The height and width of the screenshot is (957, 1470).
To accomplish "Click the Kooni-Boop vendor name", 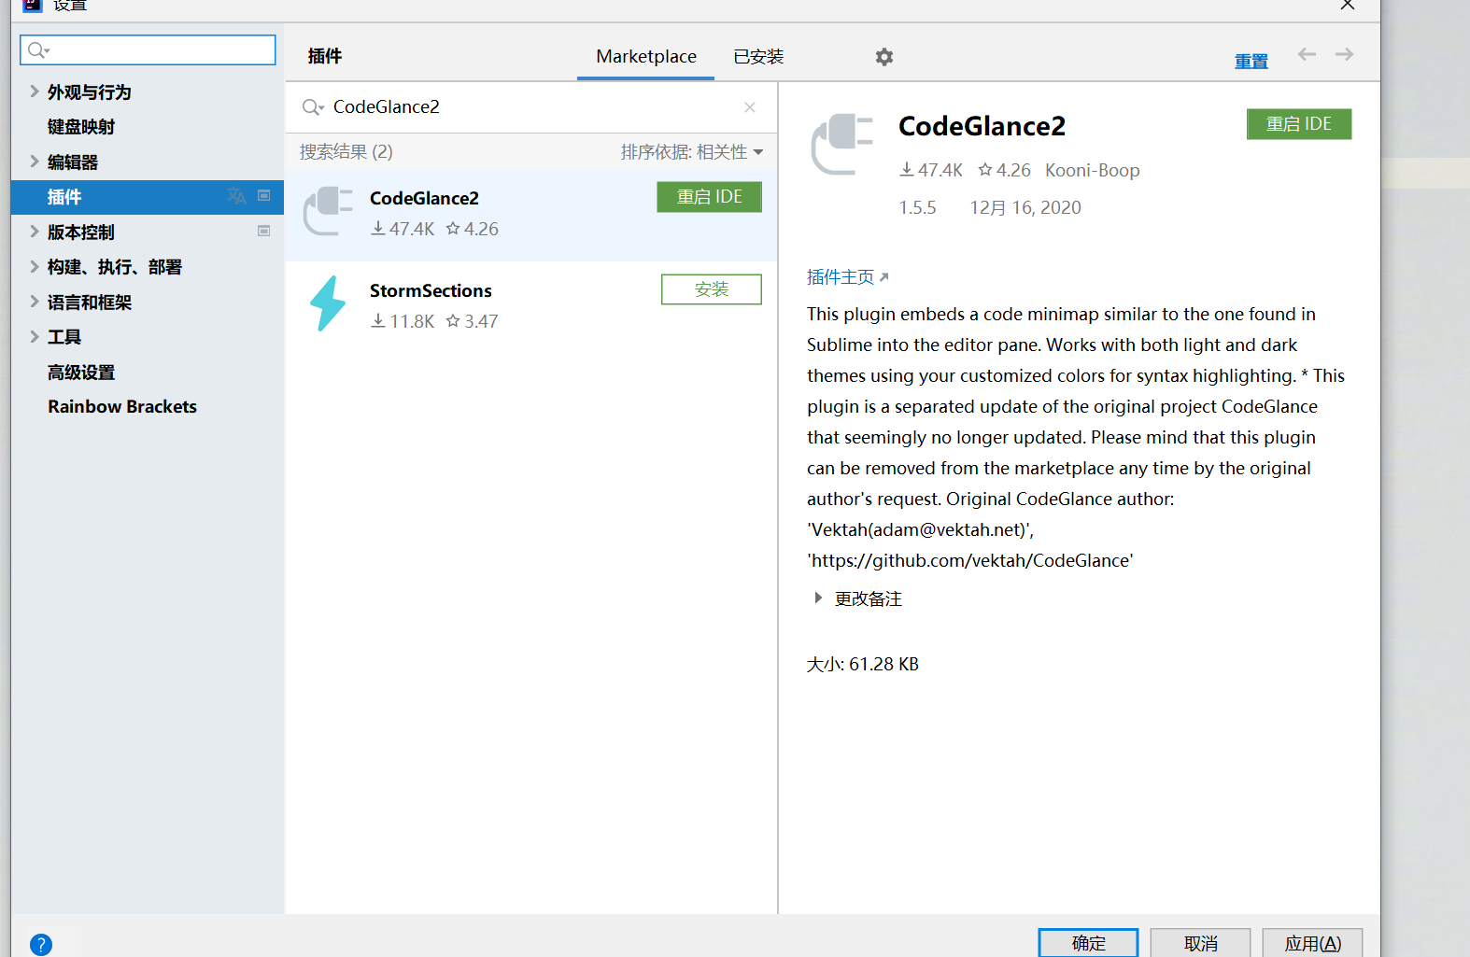I will pyautogui.click(x=1093, y=170).
